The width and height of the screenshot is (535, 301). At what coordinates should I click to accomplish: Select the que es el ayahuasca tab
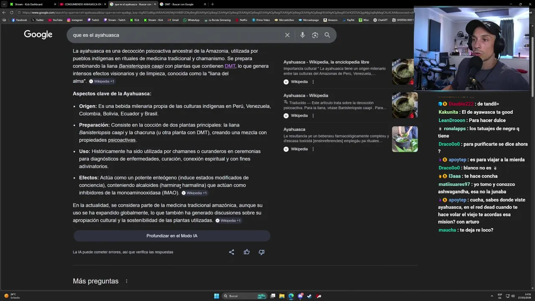tap(133, 4)
